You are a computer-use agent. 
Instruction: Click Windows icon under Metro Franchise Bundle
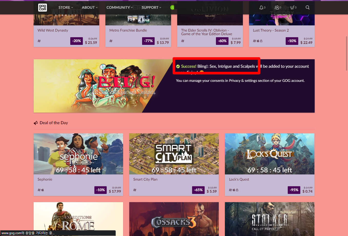(x=111, y=41)
